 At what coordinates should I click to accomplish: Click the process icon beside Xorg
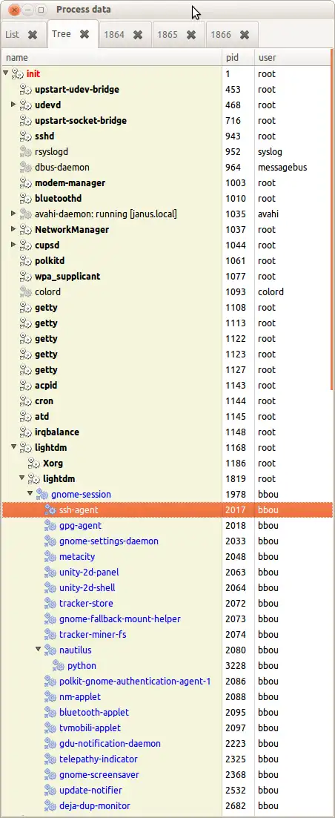[34, 464]
